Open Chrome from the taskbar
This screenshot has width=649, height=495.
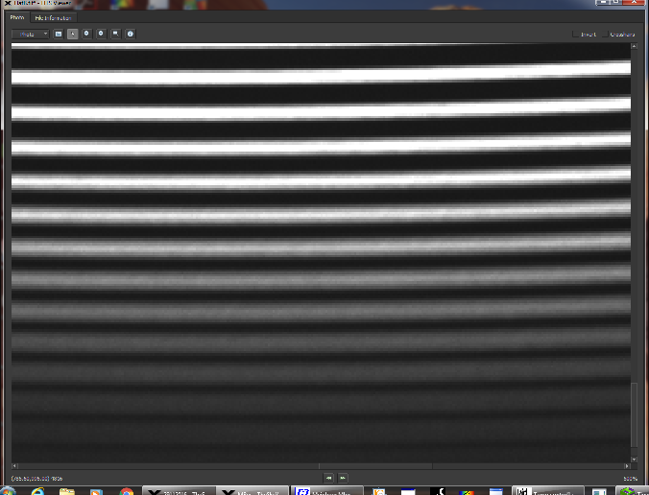click(127, 490)
